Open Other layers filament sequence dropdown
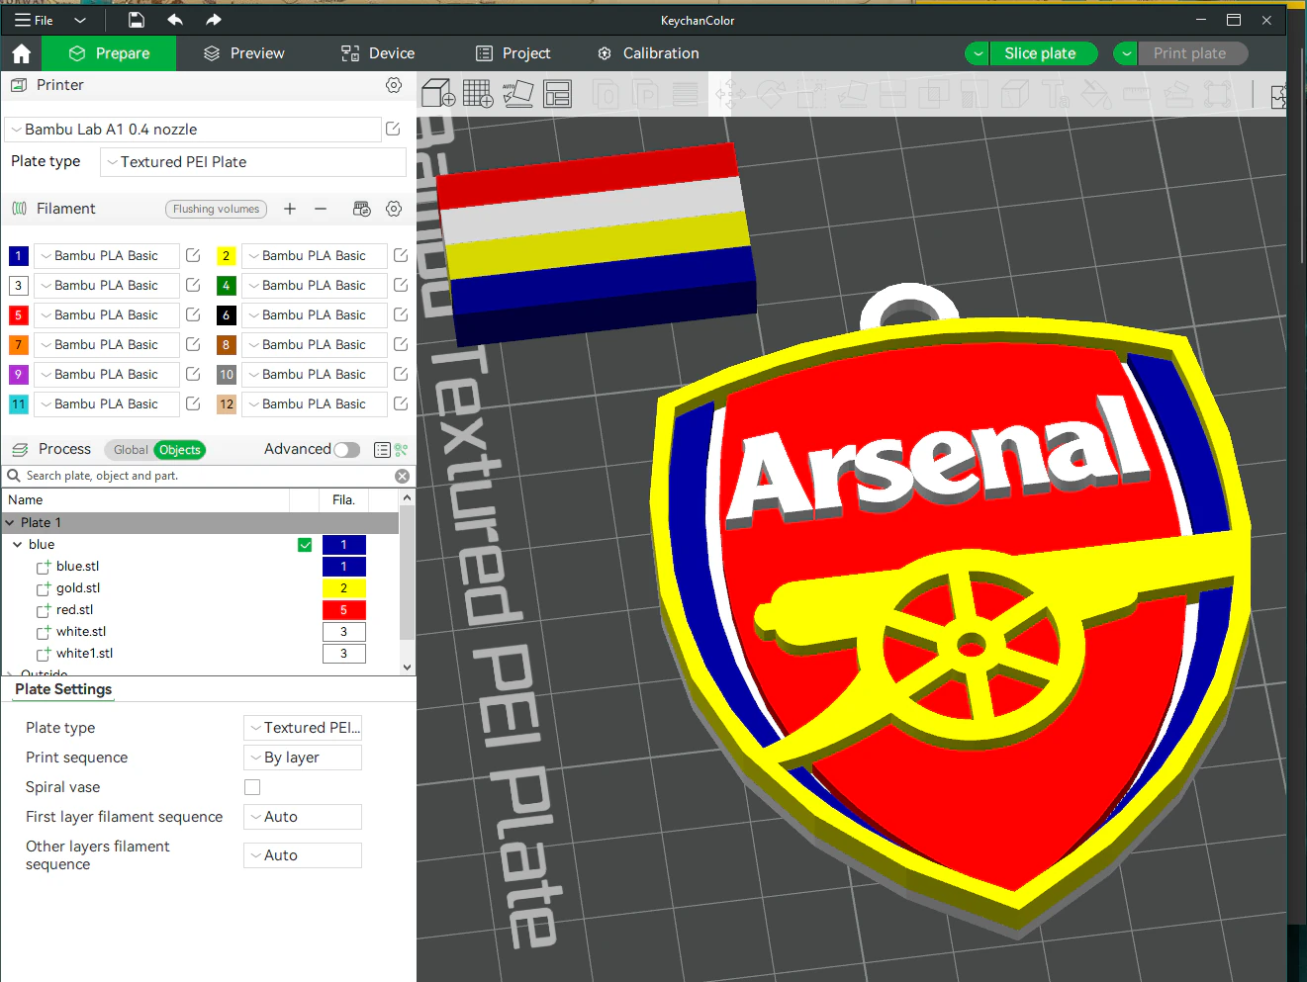Viewport: 1307px width, 982px height. click(303, 855)
